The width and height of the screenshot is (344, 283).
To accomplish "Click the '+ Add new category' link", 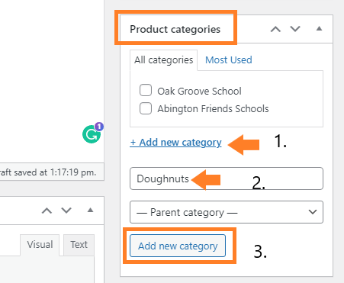I will [x=175, y=143].
